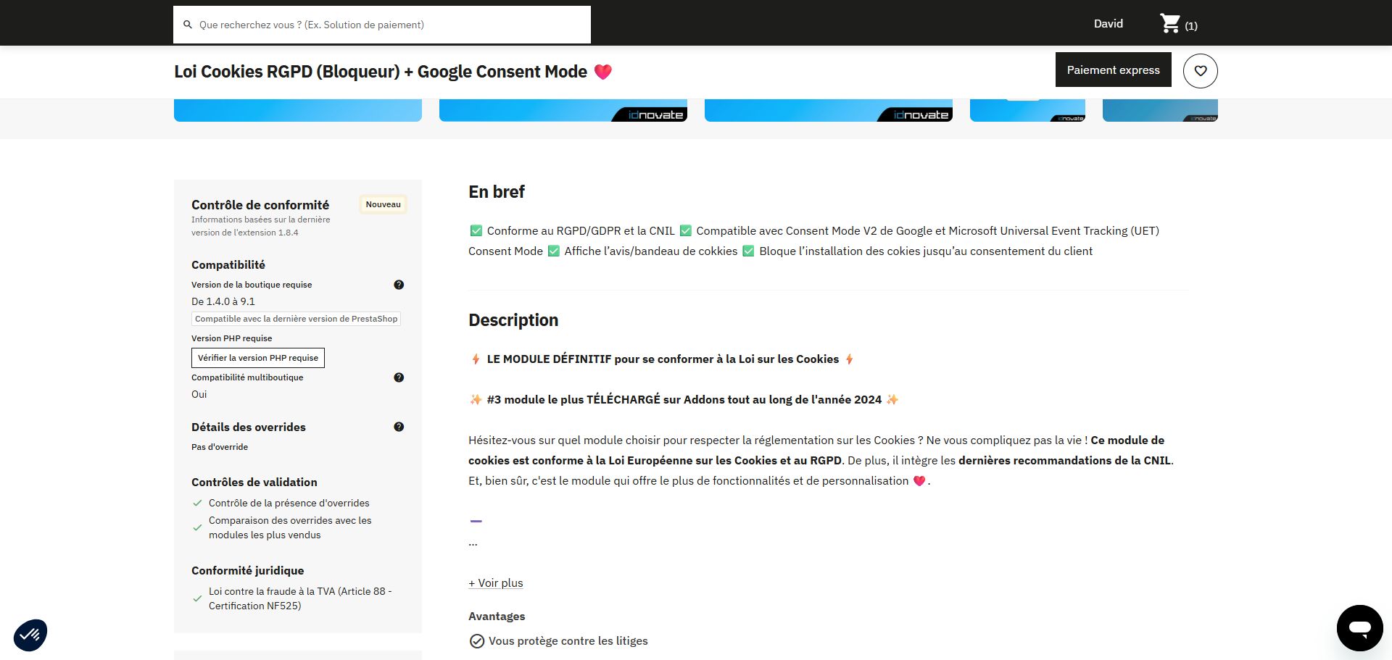
Task: Open the third idnovate screenshot thumbnail
Action: coord(829,110)
